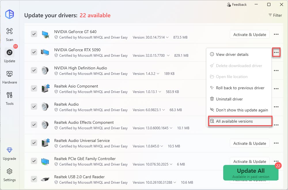
Task: Click Activate & Update for Realtek Audio Universal Service
Action: click(x=250, y=143)
